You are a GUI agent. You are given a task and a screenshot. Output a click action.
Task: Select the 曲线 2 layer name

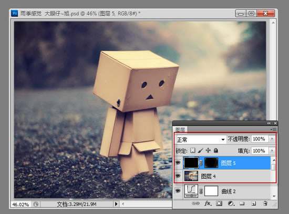[x=229, y=191]
